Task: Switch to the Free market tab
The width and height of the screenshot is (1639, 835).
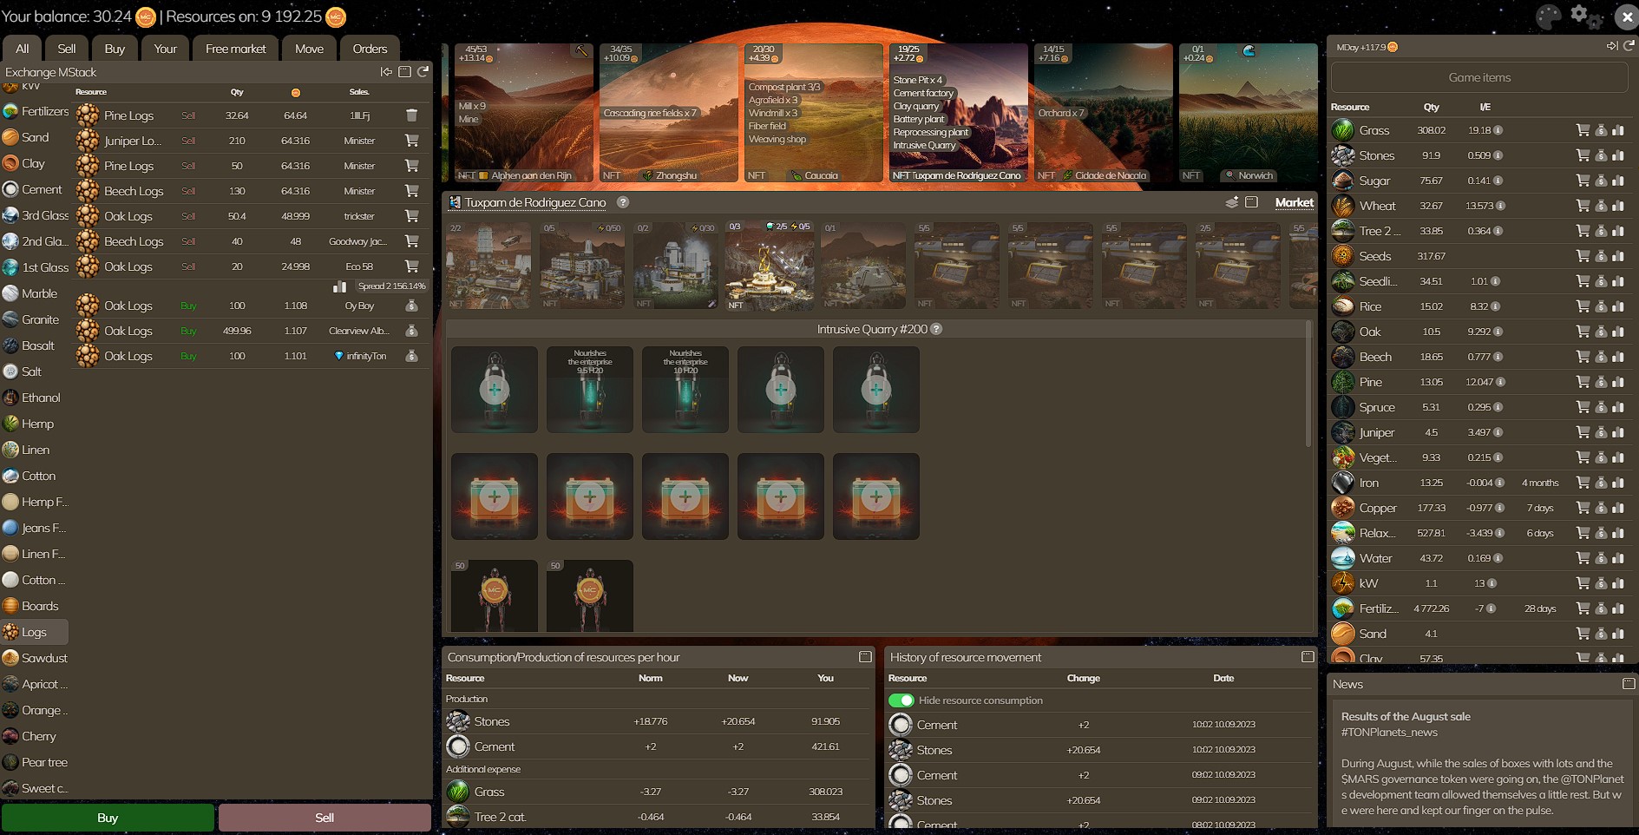Action: 235,49
